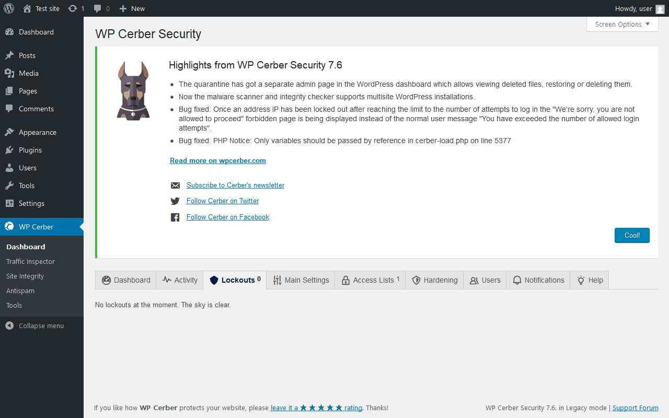Open Dashboard in the sidebar

(42, 32)
